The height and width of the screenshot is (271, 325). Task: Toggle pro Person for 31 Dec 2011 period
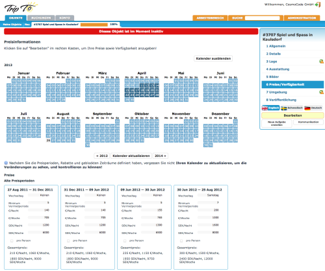click(x=68, y=241)
